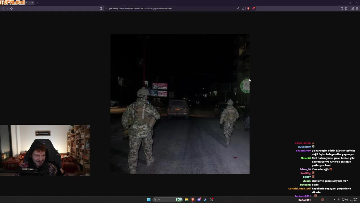The width and height of the screenshot is (360, 203).
Task: Click chat username Cartelci_ozan_arif
Action: (300, 189)
